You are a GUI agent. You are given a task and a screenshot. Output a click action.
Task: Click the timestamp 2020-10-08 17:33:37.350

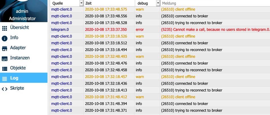coord(106,30)
